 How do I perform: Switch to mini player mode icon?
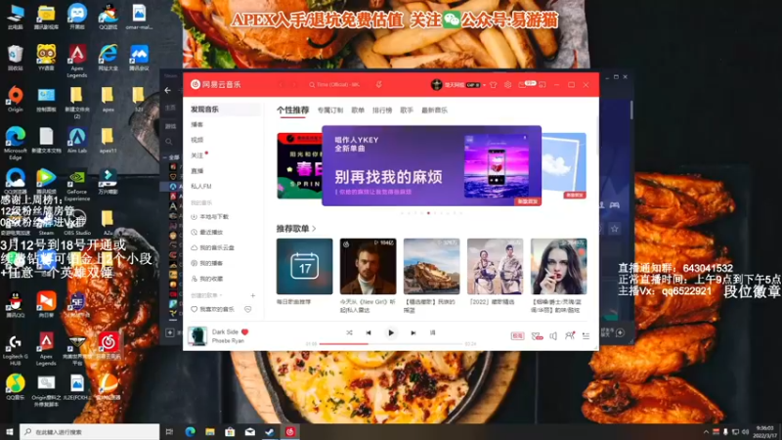543,85
